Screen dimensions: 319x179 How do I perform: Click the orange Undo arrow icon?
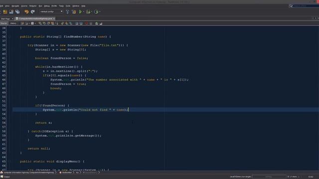26,12
